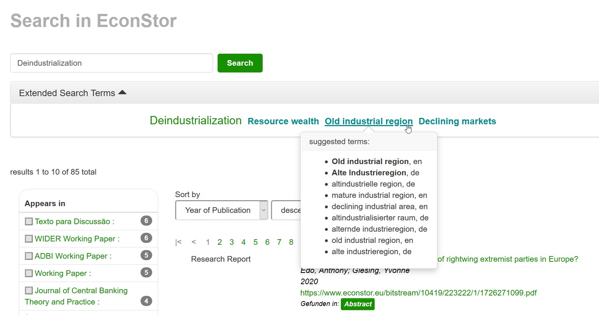Click the bold 'Old industrial region, en' suggestion
This screenshot has height=315, width=599.
tap(377, 161)
